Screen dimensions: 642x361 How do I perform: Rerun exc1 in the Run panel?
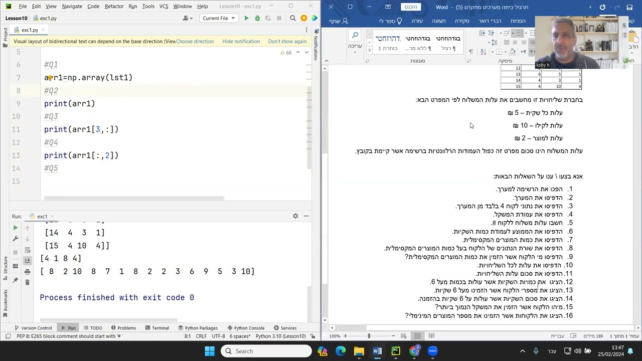(x=15, y=228)
